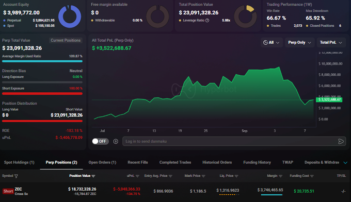Click the Position Value sort icon
The image size is (351, 202).
pyautogui.click(x=93, y=176)
